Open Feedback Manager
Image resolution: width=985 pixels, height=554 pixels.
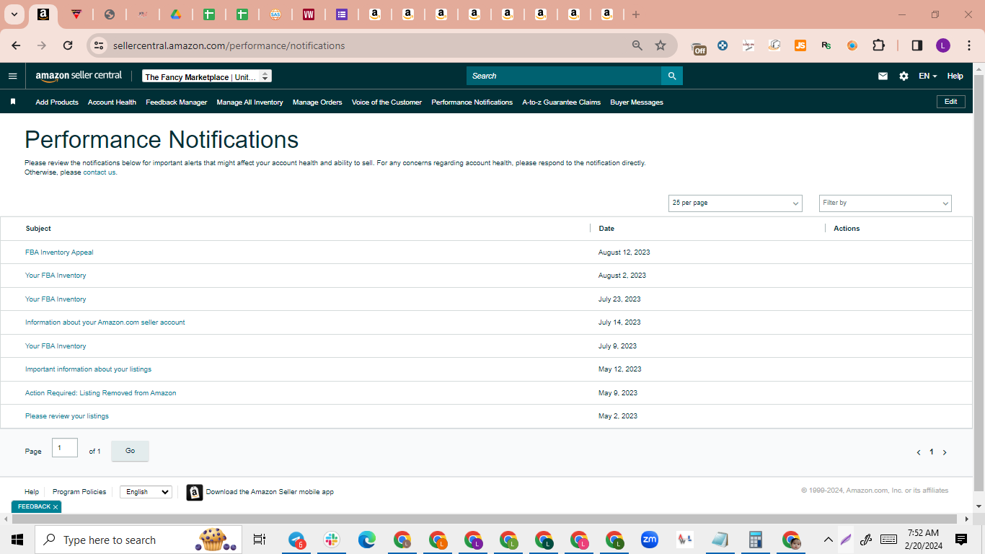pyautogui.click(x=177, y=102)
